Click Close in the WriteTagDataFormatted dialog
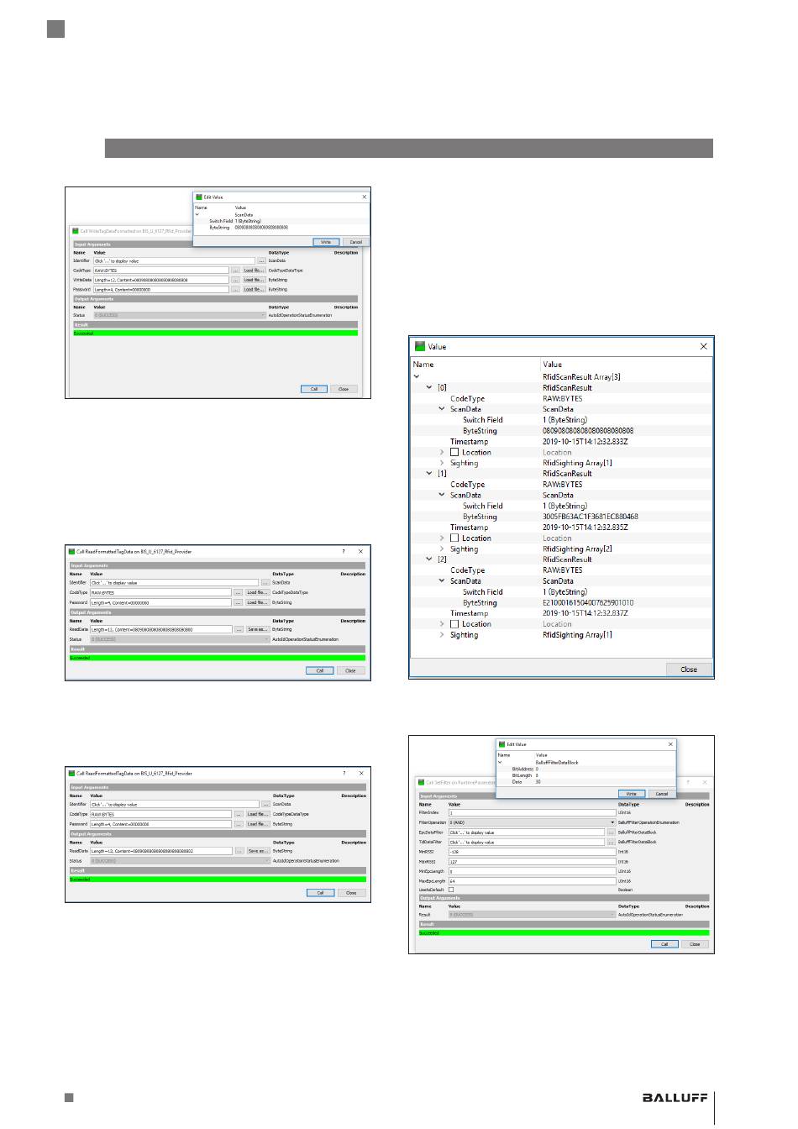Image resolution: width=798 pixels, height=1129 pixels. [344, 389]
